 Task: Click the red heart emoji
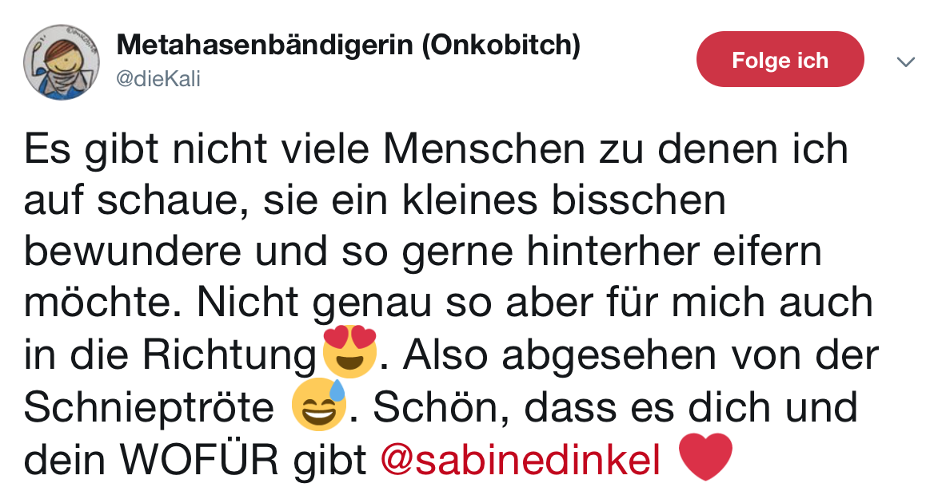(x=704, y=457)
